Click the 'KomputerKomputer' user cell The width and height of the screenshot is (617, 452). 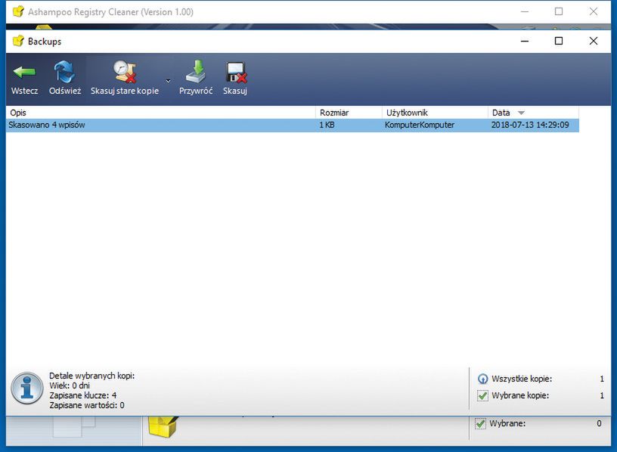pos(420,125)
